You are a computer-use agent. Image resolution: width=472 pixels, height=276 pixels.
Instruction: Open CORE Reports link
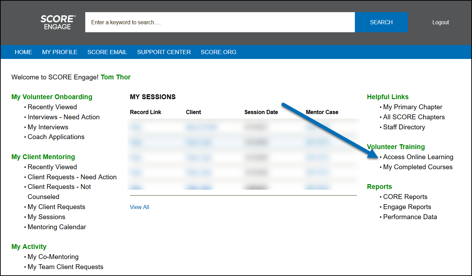pos(405,197)
